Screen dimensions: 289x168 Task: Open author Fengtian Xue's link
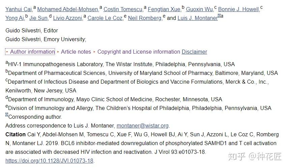[x=164, y=9]
